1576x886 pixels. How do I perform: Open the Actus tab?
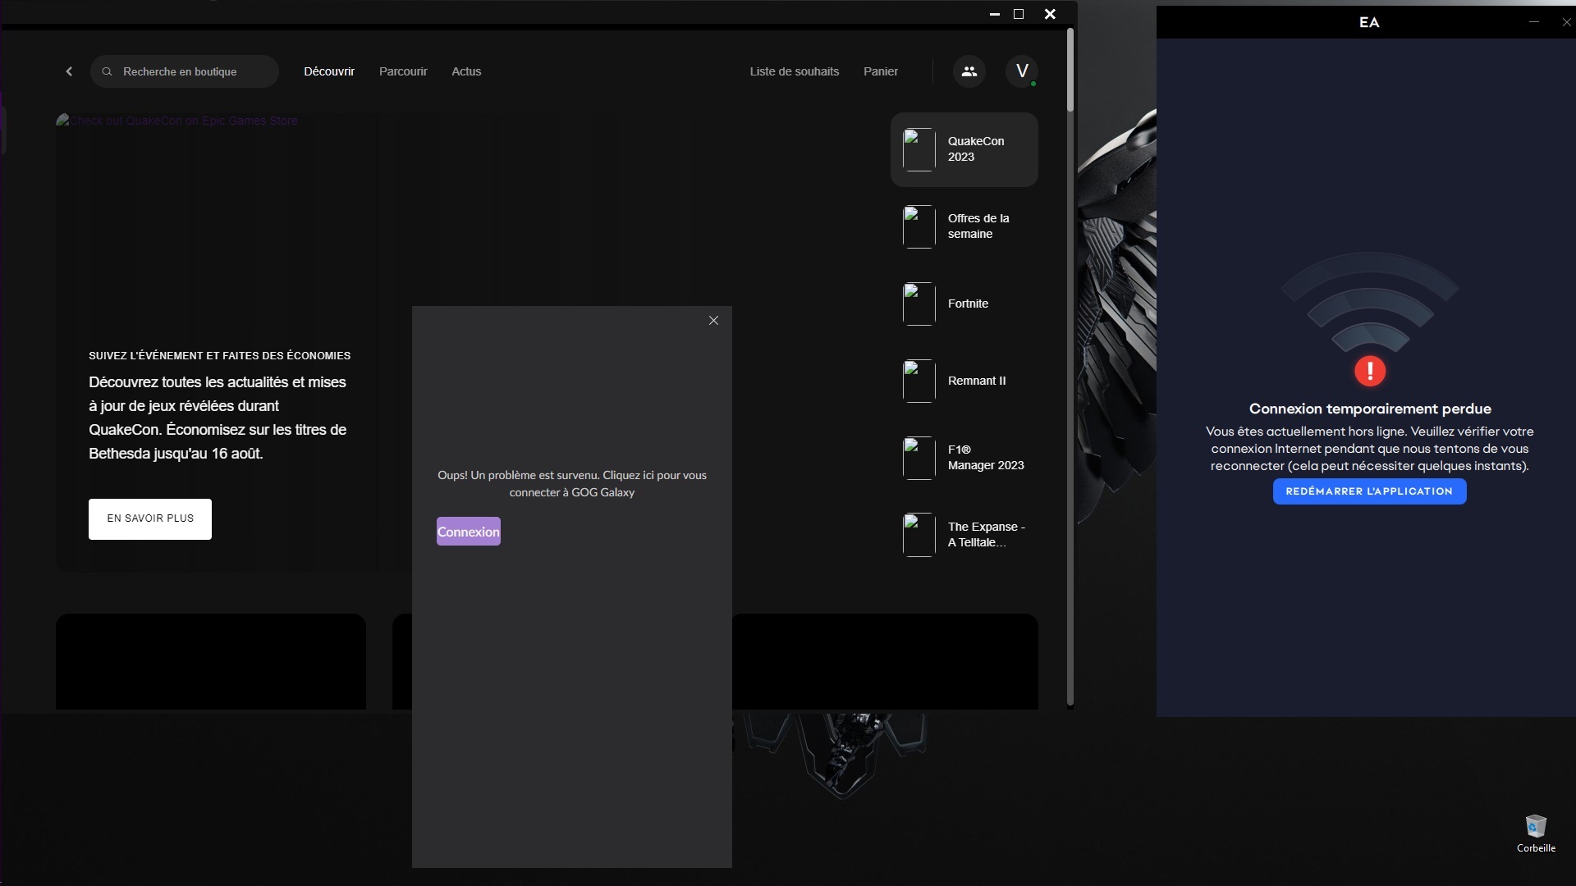[x=466, y=71]
